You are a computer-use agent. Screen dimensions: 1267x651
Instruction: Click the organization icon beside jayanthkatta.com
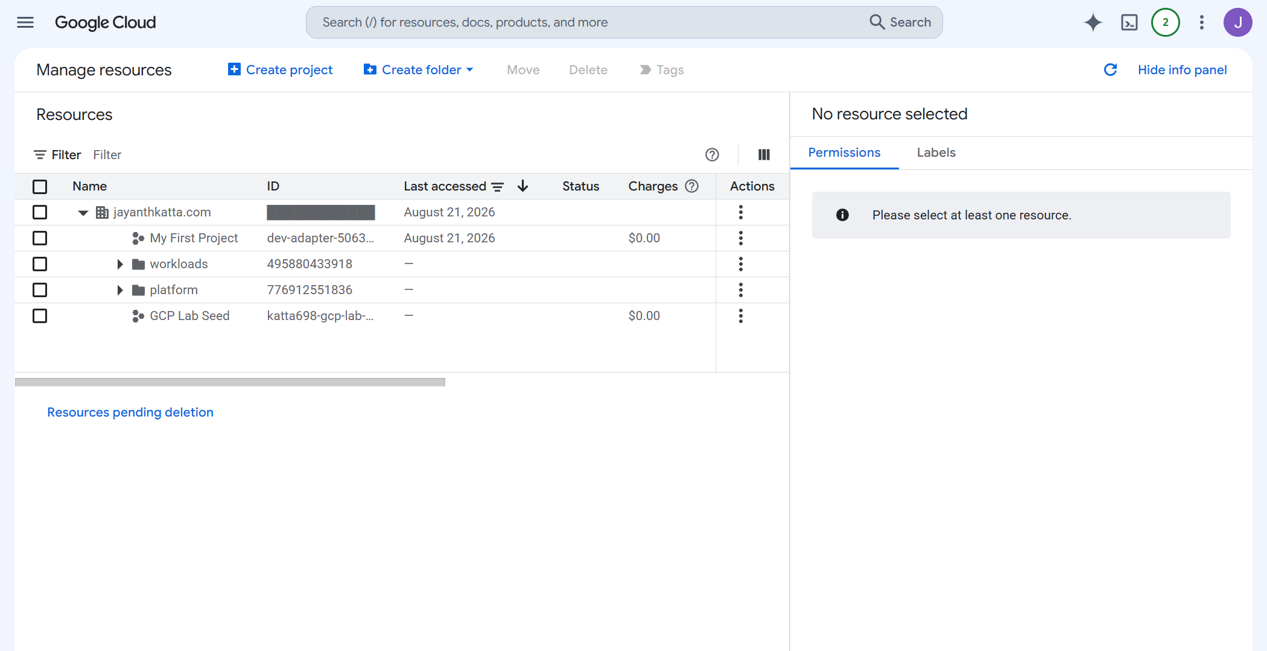[x=103, y=212]
